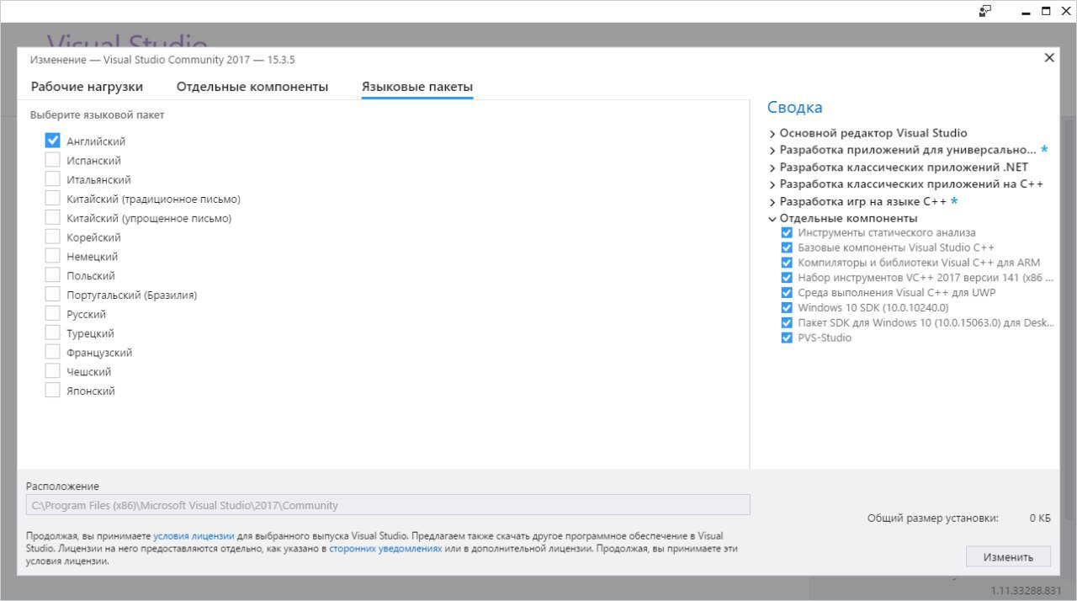Viewport: 1077px width, 601px height.
Task: Tick the Французский language pack
Action: 52,353
